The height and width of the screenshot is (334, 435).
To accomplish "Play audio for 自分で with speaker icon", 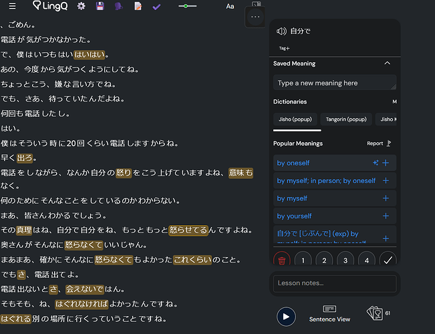I will coord(281,31).
